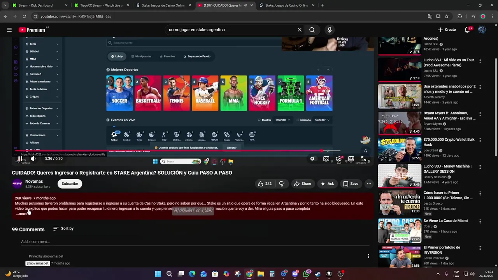Subscribe to the Novamas channel
Viewport: 498px width, 280px height.
(70, 184)
